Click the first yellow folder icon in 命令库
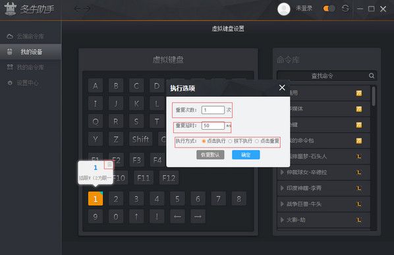This screenshot has height=255, width=394. (358, 93)
